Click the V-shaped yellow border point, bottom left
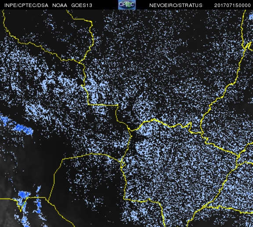The image size is (253, 227). [x=21, y=211]
